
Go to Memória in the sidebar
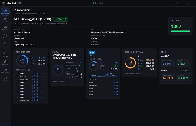[x=5, y=28]
